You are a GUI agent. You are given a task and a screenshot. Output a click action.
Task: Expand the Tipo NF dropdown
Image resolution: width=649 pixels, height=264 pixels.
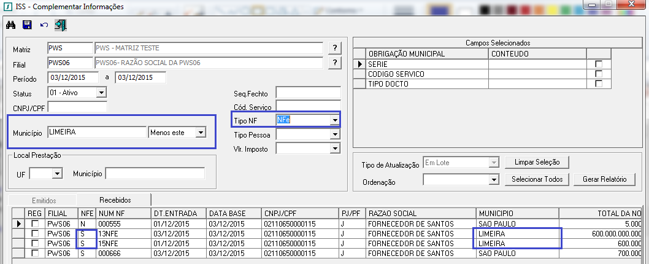coord(334,120)
